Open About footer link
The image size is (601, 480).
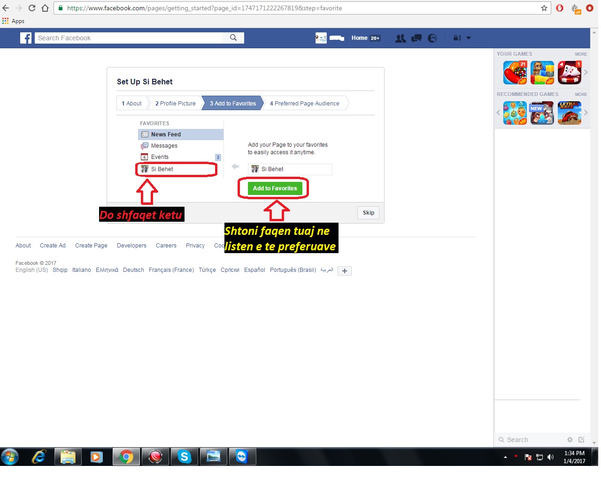point(23,246)
